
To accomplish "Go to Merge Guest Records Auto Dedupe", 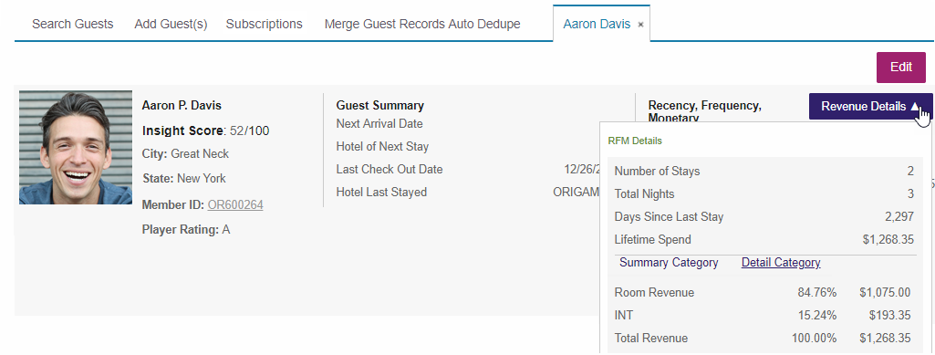I will pos(422,24).
